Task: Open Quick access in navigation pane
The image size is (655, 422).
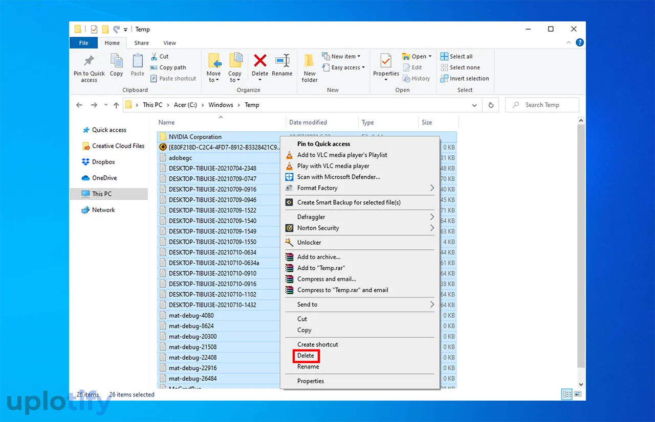Action: [x=109, y=130]
